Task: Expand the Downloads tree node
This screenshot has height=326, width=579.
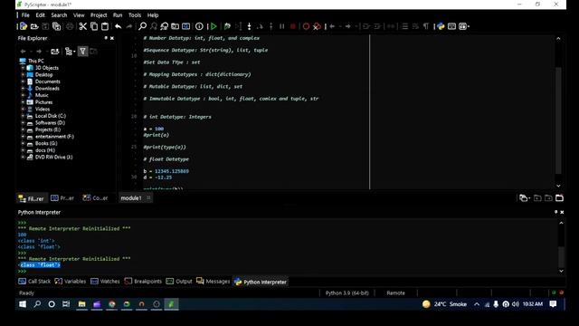Action: pyautogui.click(x=23, y=89)
